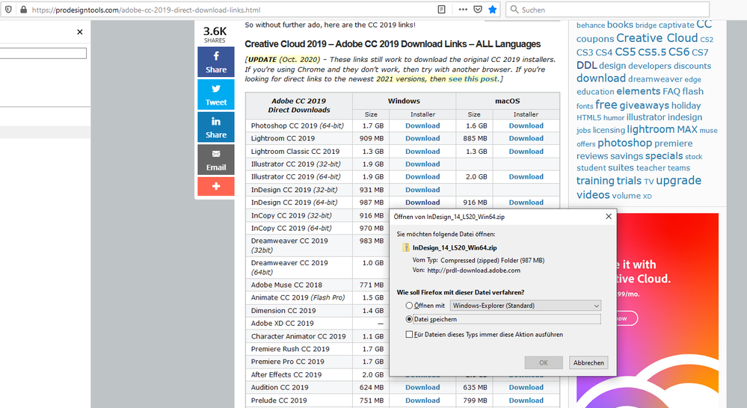
Task: Click the zip file icon in dialog
Action: (406, 247)
